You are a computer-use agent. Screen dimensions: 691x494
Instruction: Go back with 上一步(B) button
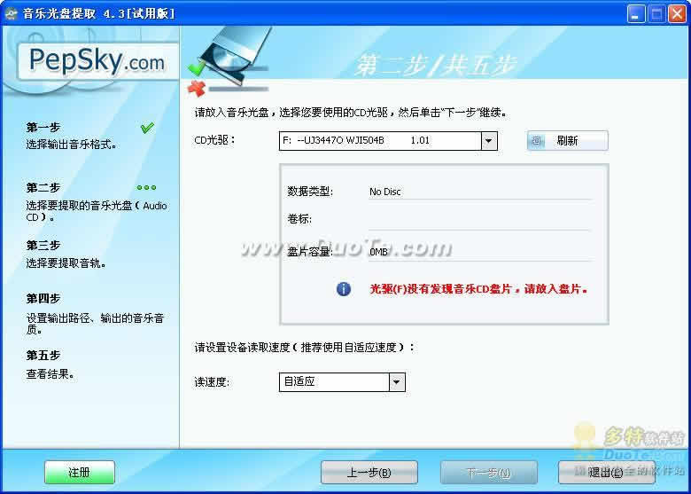(x=369, y=473)
